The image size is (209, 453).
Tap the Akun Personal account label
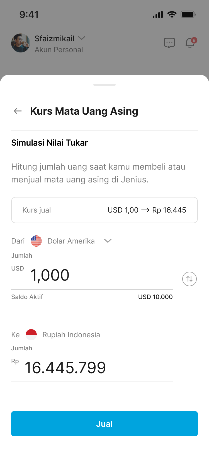[59, 50]
